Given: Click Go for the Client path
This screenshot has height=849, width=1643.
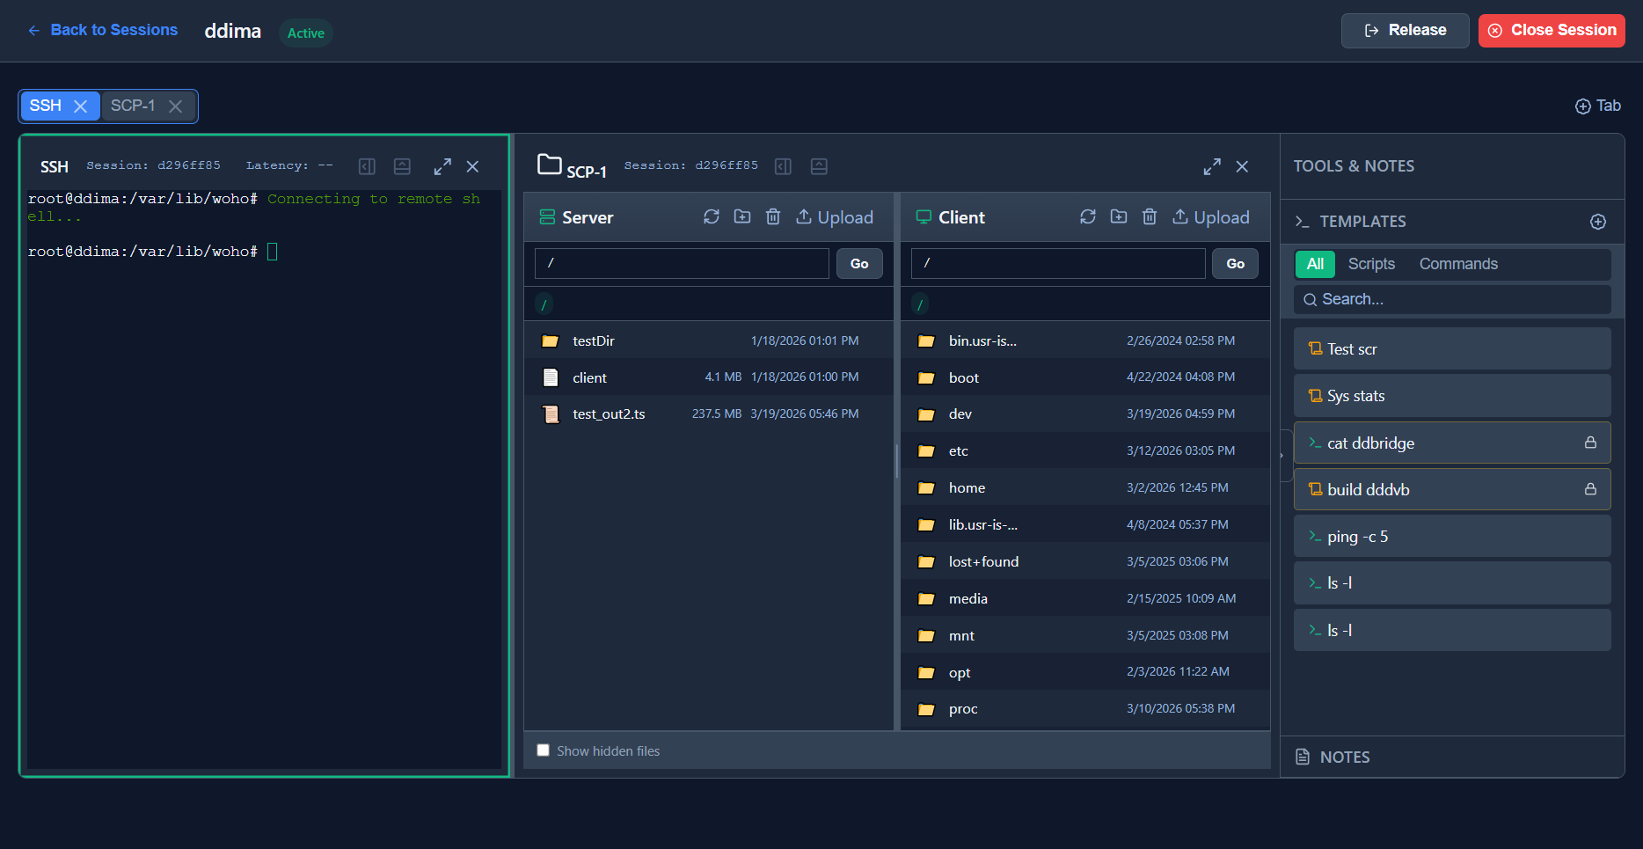Looking at the screenshot, I should click(1236, 263).
